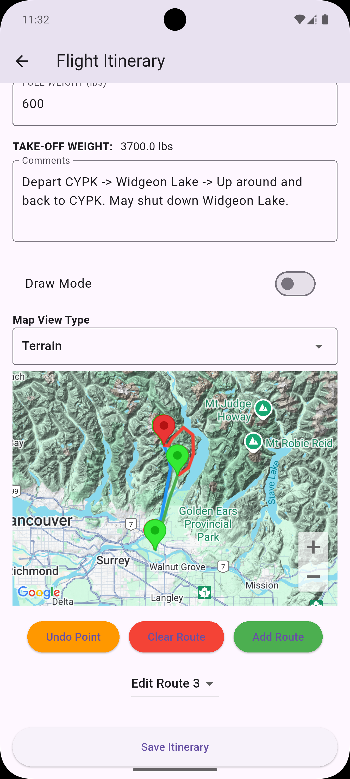
Task: Tap the battery icon in status bar
Action: pyautogui.click(x=325, y=20)
